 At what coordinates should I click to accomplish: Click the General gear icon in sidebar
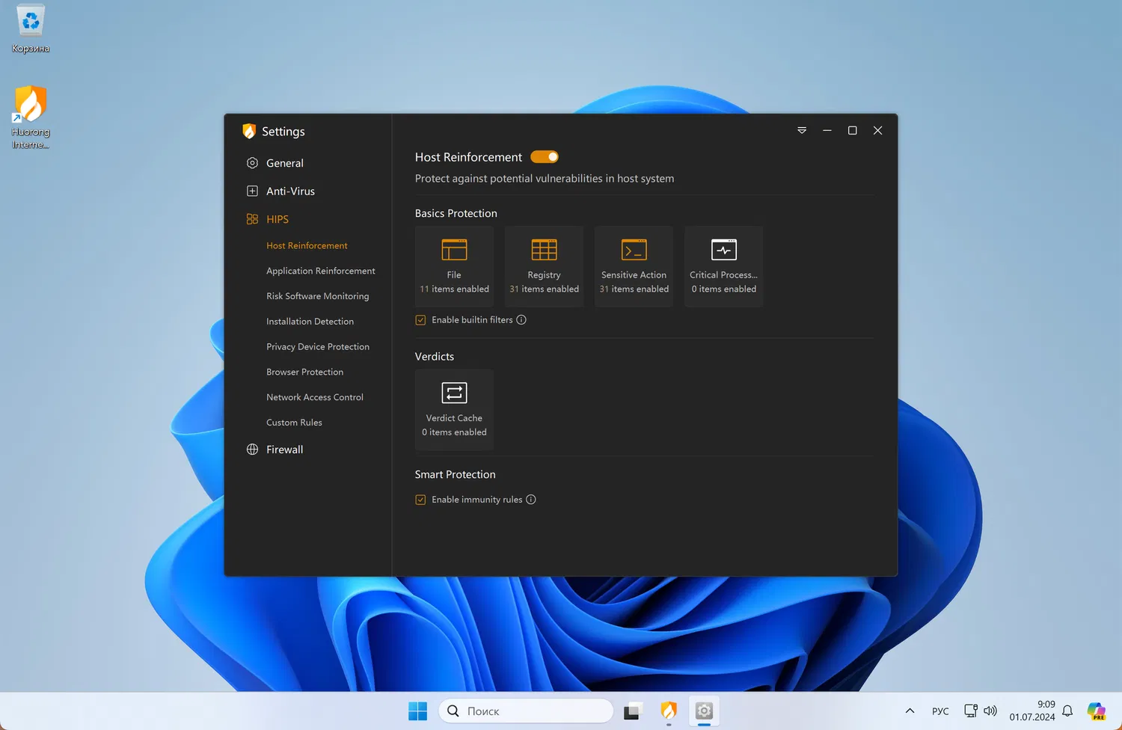[x=252, y=163]
